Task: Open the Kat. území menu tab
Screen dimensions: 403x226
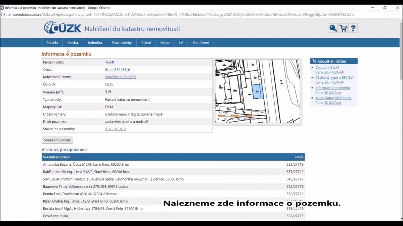Action: [201, 43]
